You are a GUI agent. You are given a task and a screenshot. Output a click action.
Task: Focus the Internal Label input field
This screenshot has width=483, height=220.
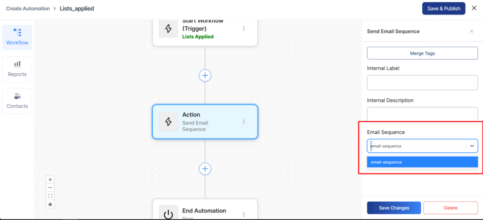[422, 83]
